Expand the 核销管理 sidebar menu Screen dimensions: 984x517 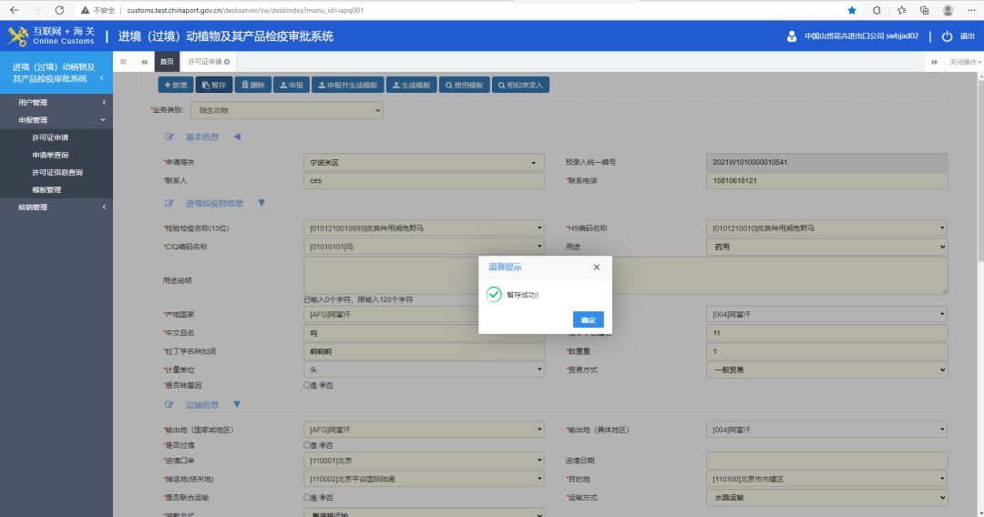coord(56,207)
